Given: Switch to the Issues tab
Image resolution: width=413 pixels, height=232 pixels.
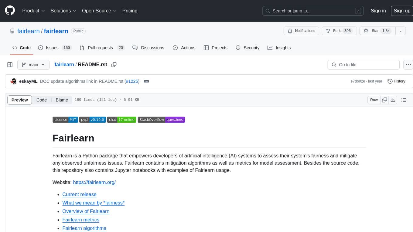Looking at the screenshot, I should (55, 48).
